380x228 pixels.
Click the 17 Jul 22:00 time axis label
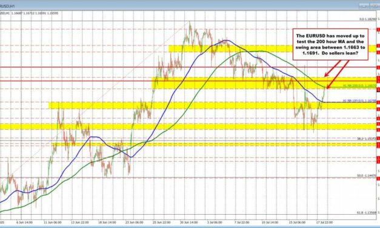click(x=324, y=222)
